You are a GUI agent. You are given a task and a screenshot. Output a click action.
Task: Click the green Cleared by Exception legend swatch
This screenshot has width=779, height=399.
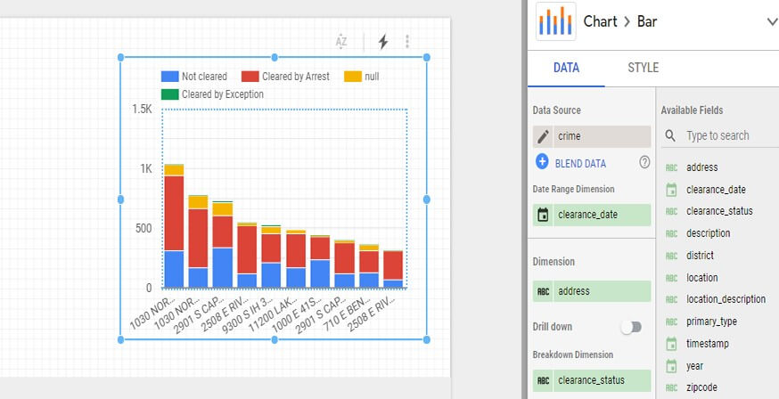click(x=170, y=94)
